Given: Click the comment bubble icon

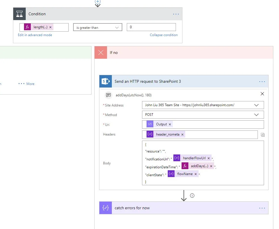Looking at the screenshot, I should coord(108,95).
